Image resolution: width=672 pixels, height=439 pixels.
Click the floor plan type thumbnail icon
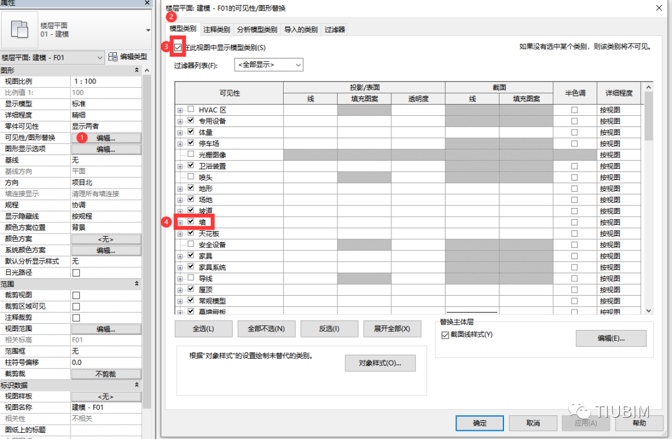[x=20, y=30]
